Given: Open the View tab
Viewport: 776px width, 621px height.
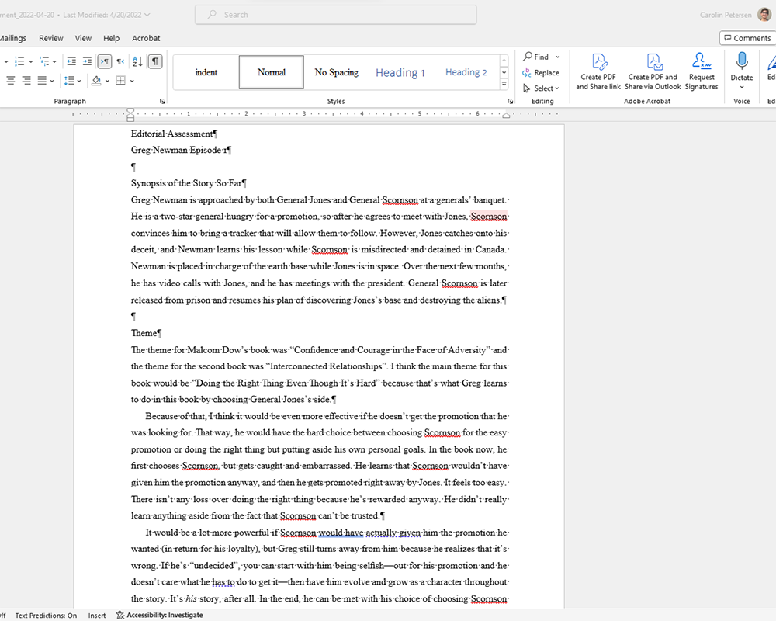Looking at the screenshot, I should 83,38.
